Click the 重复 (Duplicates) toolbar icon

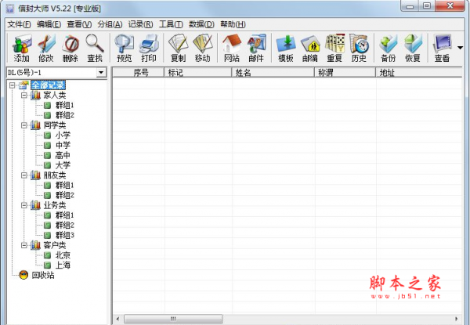click(334, 48)
